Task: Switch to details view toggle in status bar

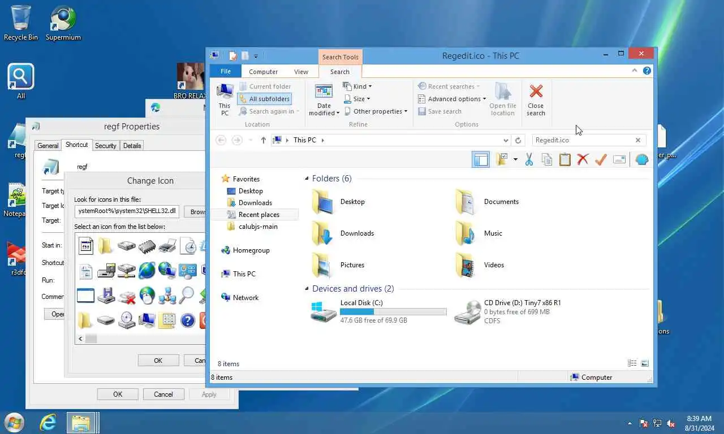Action: [632, 363]
